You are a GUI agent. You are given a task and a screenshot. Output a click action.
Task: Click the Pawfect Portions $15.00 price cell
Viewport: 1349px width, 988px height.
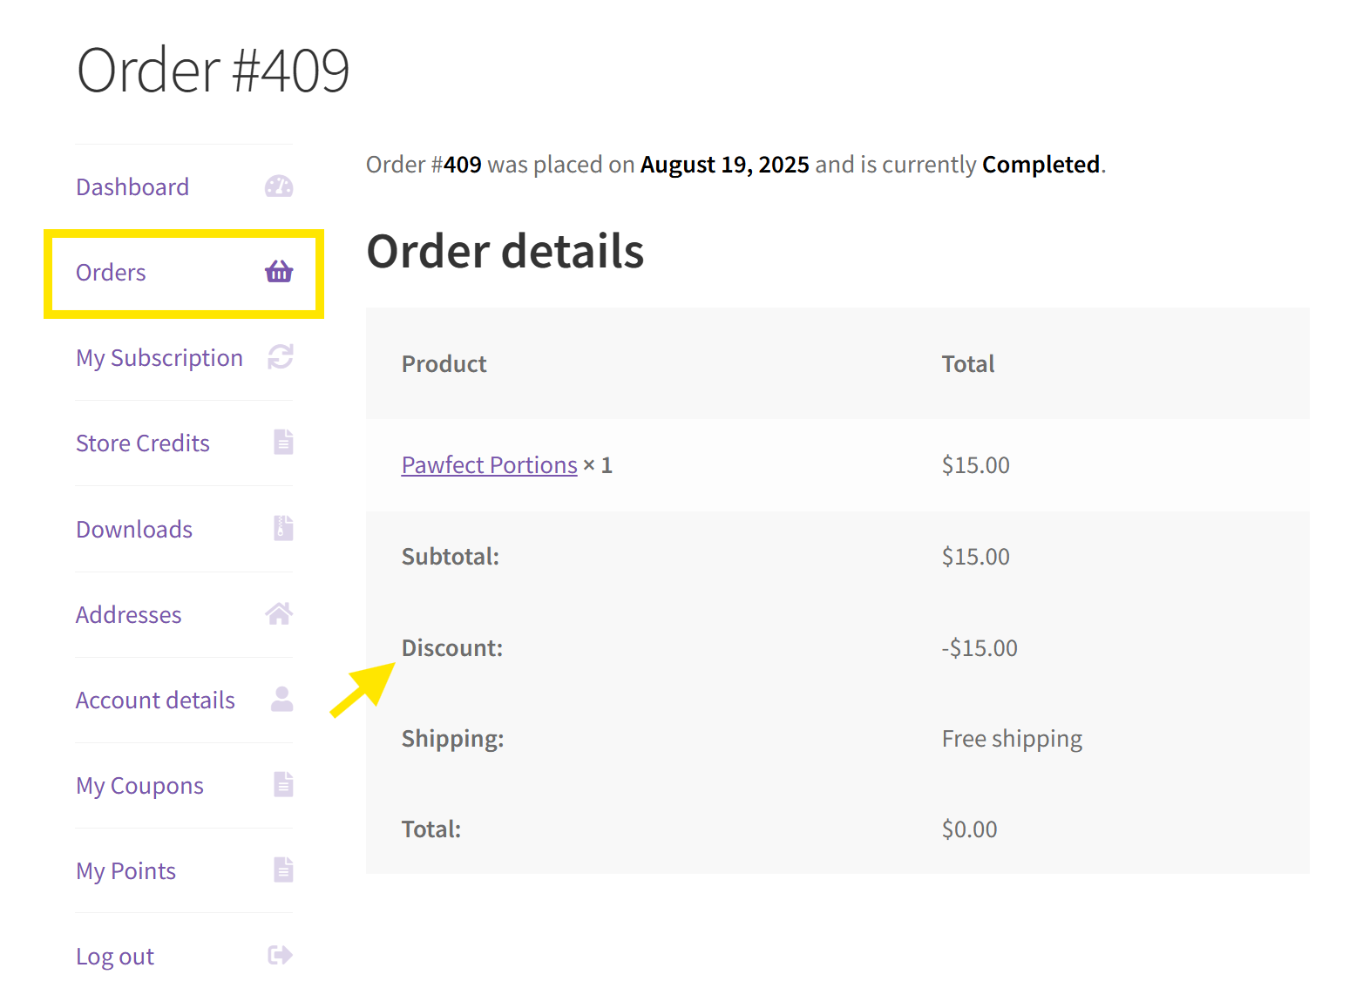[976, 465]
